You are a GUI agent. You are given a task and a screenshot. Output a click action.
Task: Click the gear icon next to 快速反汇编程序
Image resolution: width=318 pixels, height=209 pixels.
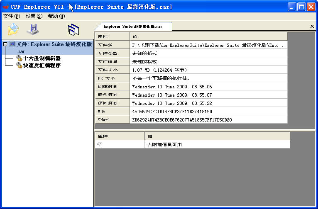[19, 65]
